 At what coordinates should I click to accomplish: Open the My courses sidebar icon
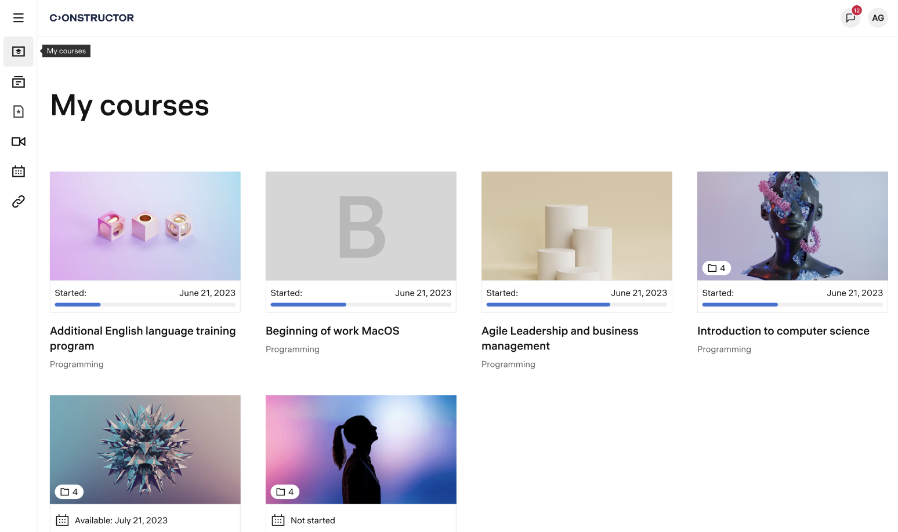(x=18, y=52)
